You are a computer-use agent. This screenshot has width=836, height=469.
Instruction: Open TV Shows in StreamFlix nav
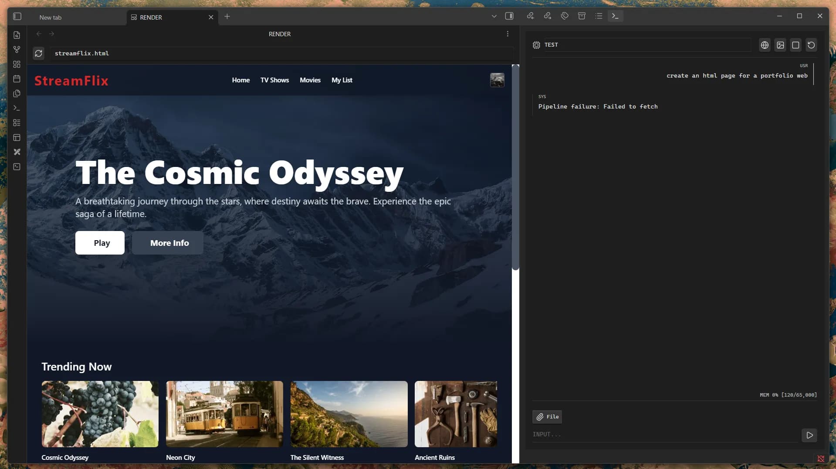click(274, 80)
